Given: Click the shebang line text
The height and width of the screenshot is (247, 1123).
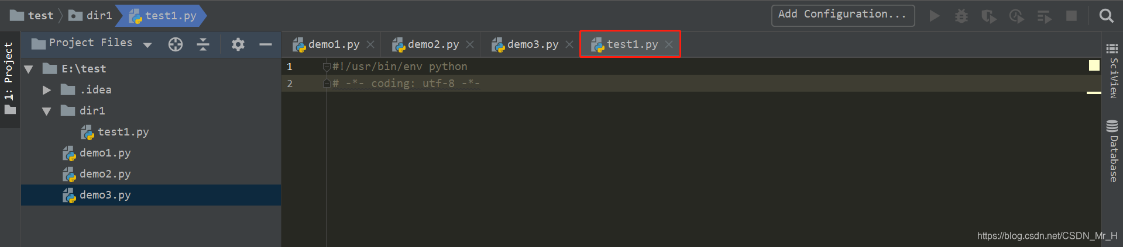Looking at the screenshot, I should (x=400, y=67).
